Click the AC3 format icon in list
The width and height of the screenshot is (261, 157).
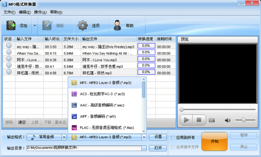pos(74,94)
